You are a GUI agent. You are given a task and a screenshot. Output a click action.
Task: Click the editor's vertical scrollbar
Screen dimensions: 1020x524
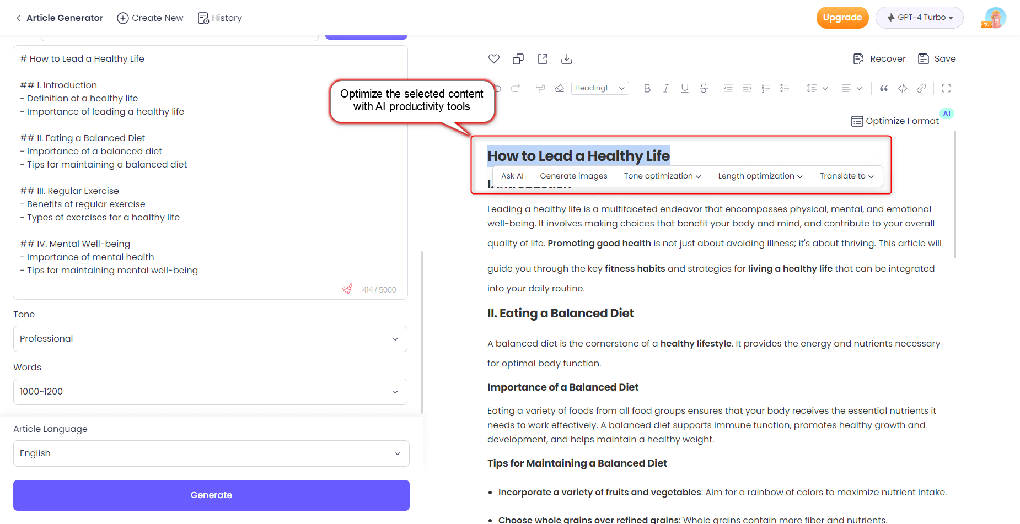pos(955,195)
